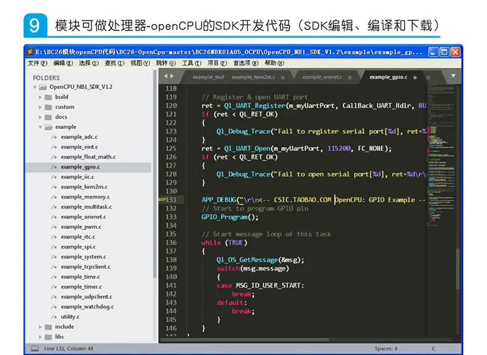This screenshot has height=355, width=487.
Task: Click the bookmark marker at line 131
Action: (x=161, y=199)
